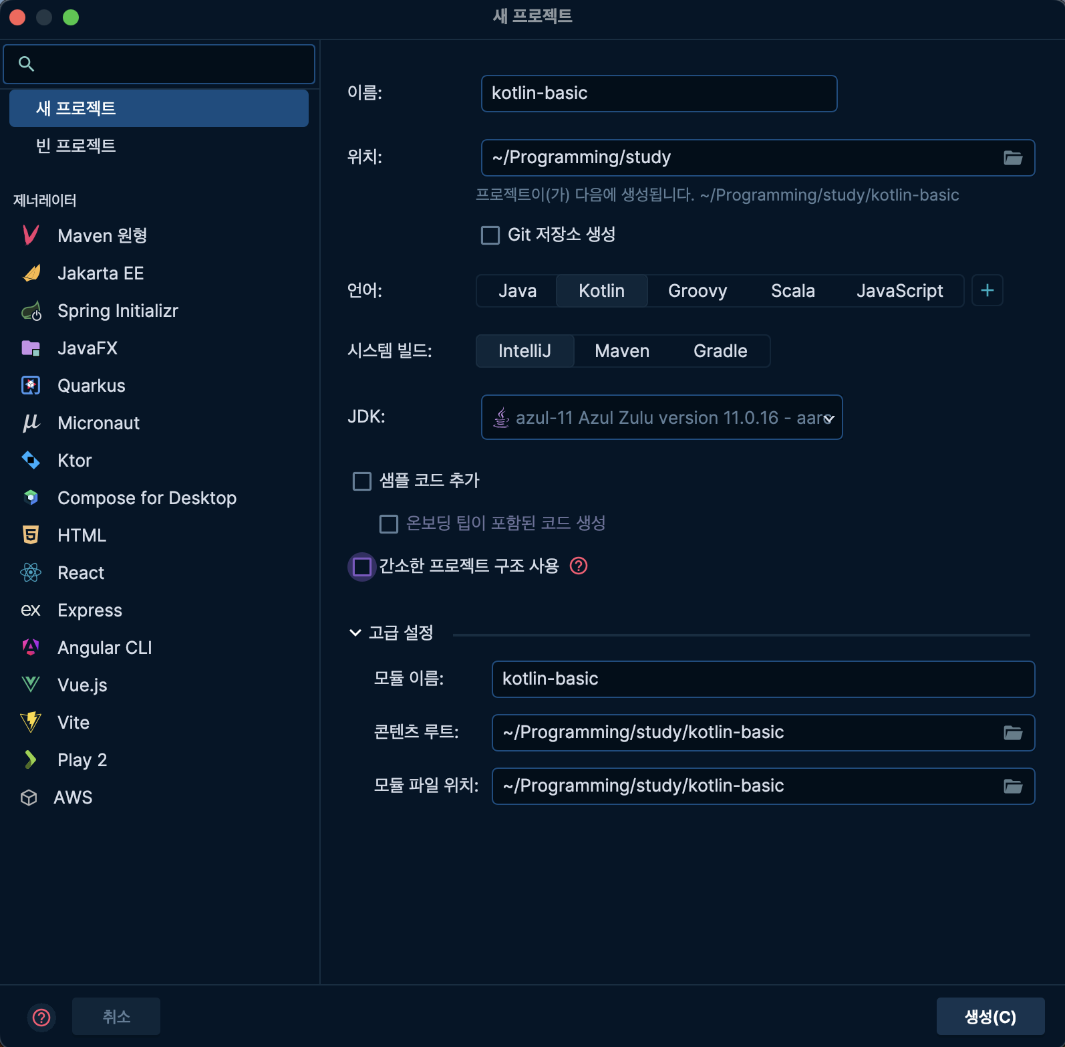Check 온보딩 팁이 포함된 코드 생성 option
The image size is (1065, 1047).
point(389,524)
